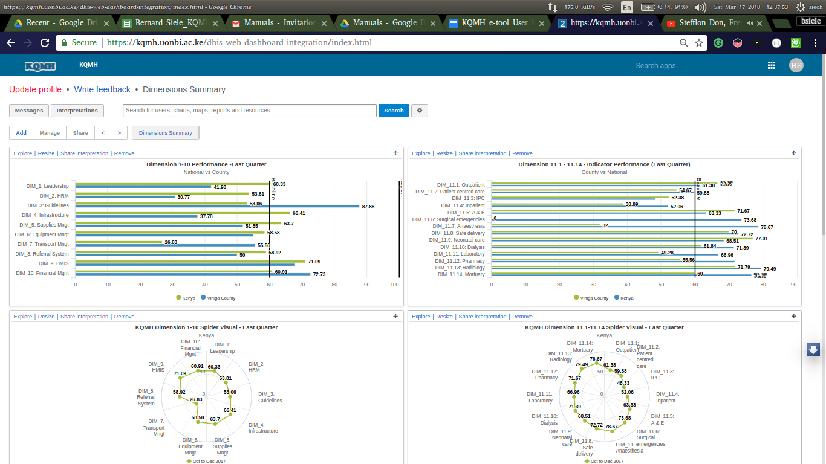Viewport: 826px width, 464px height.
Task: Open search settings gear button
Action: (x=420, y=111)
